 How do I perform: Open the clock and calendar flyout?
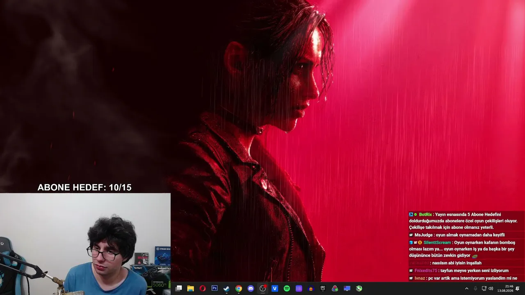[505, 288]
